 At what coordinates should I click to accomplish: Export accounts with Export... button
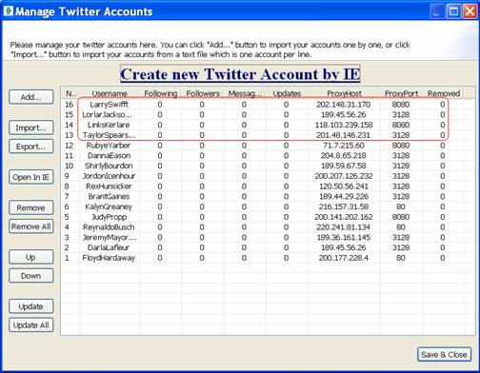point(31,147)
